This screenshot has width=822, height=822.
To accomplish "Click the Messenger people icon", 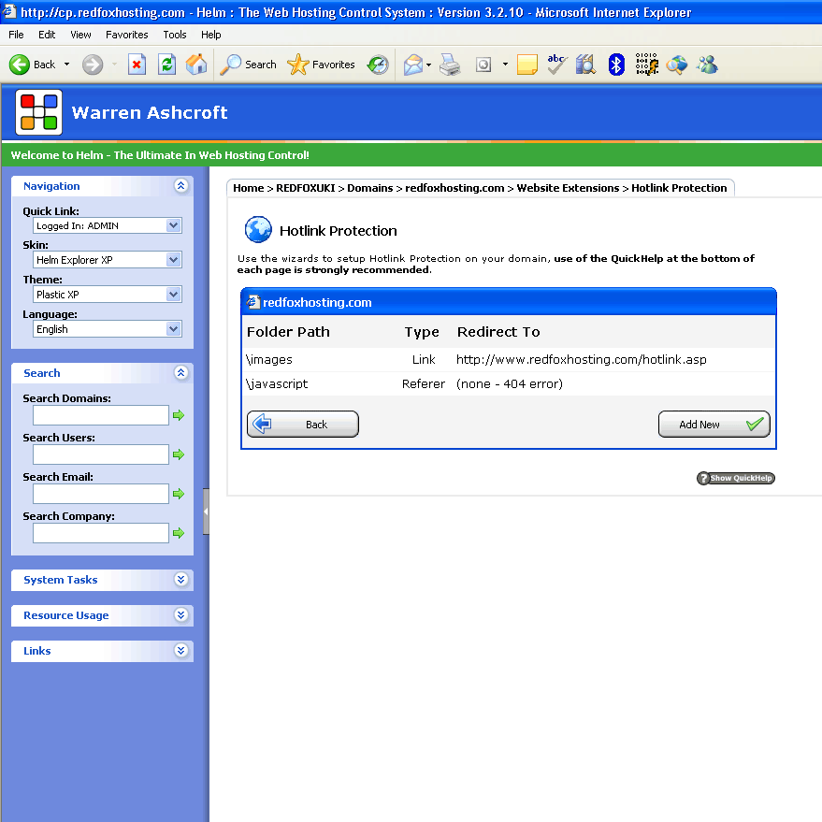I will click(707, 65).
